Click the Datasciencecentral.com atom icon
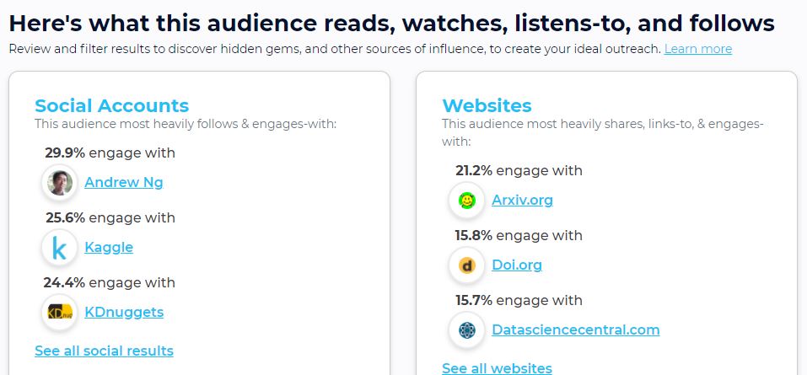This screenshot has height=375, width=807. point(467,329)
